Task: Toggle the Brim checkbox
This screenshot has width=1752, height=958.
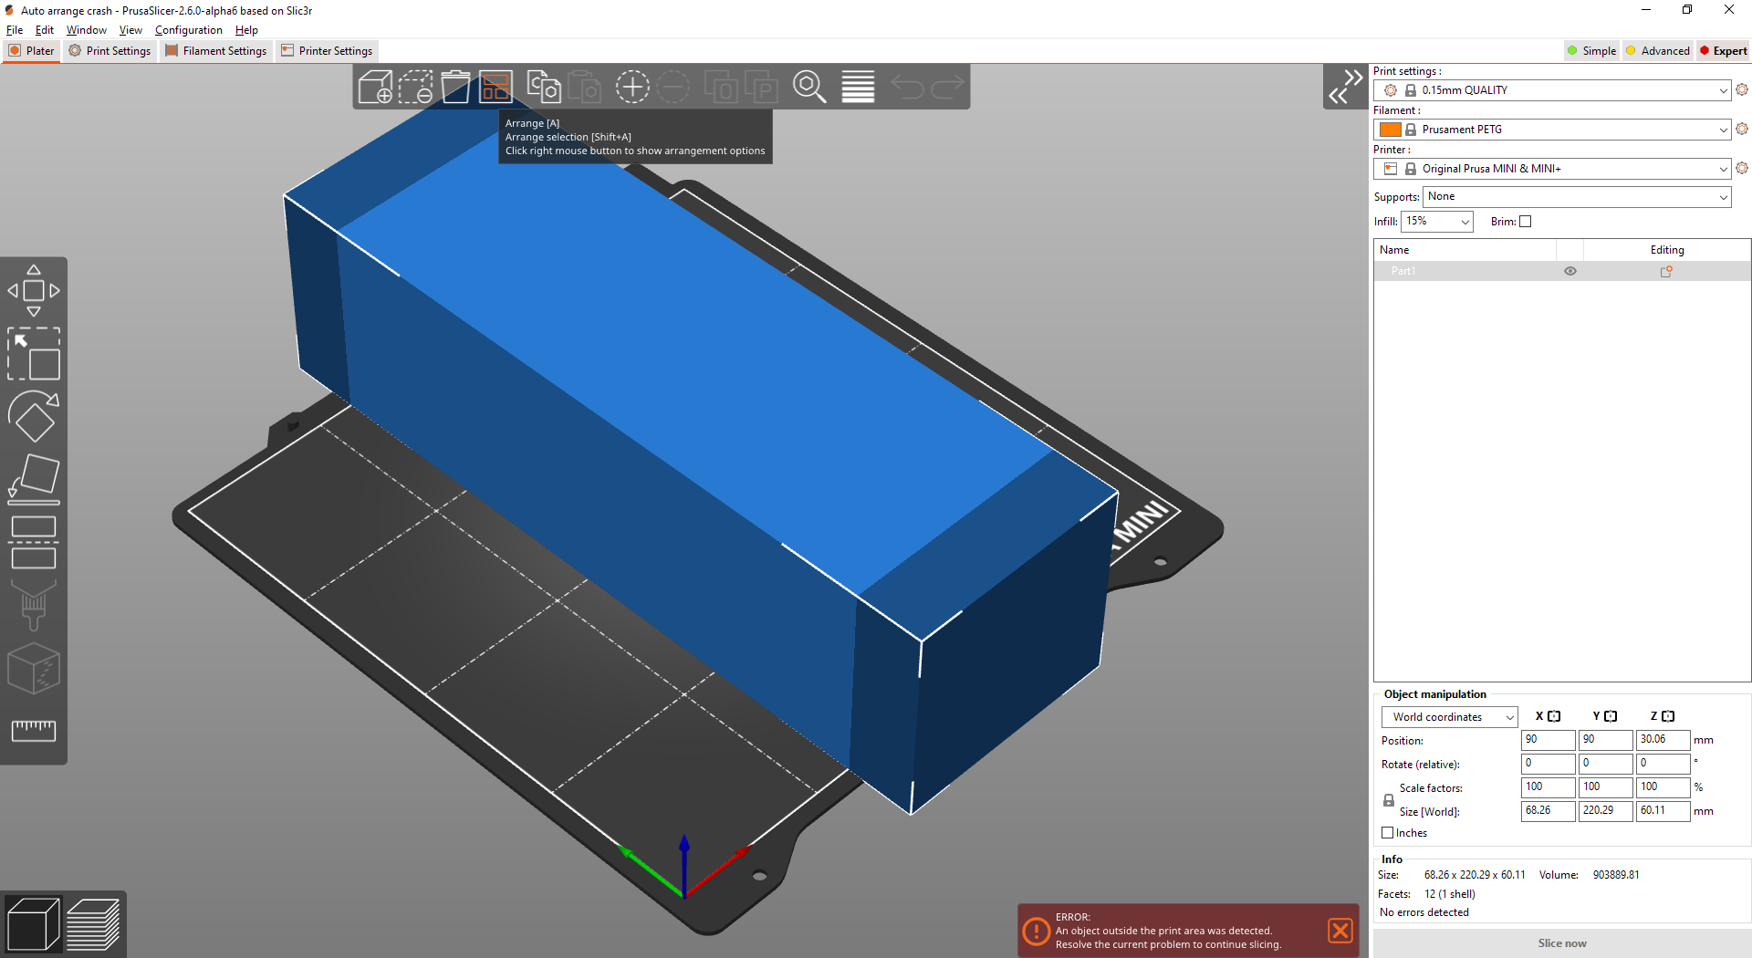Action: [1525, 222]
